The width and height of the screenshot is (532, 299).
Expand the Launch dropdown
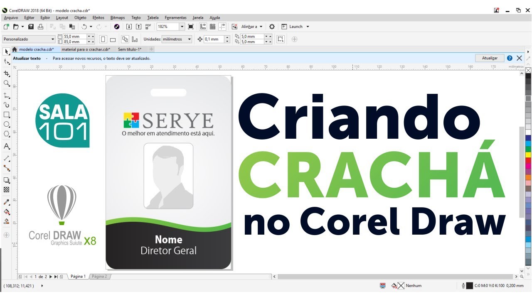tap(308, 27)
